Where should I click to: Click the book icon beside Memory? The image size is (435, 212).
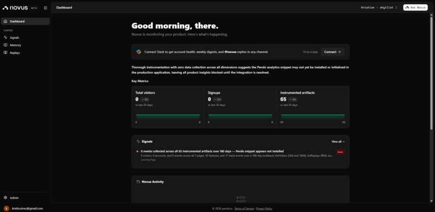tap(5, 45)
